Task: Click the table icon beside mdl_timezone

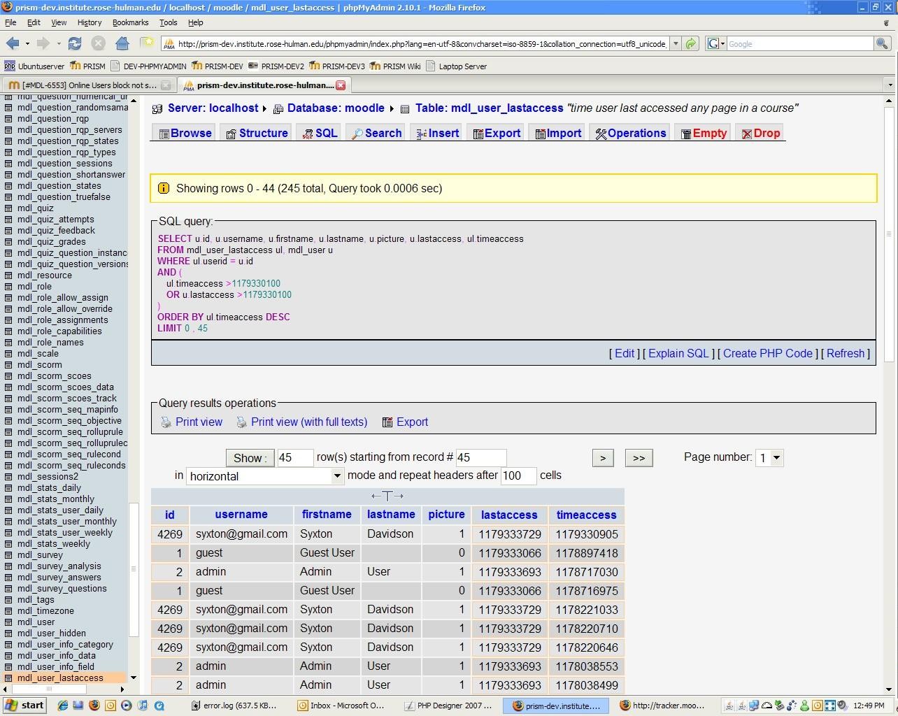Action: coord(9,611)
